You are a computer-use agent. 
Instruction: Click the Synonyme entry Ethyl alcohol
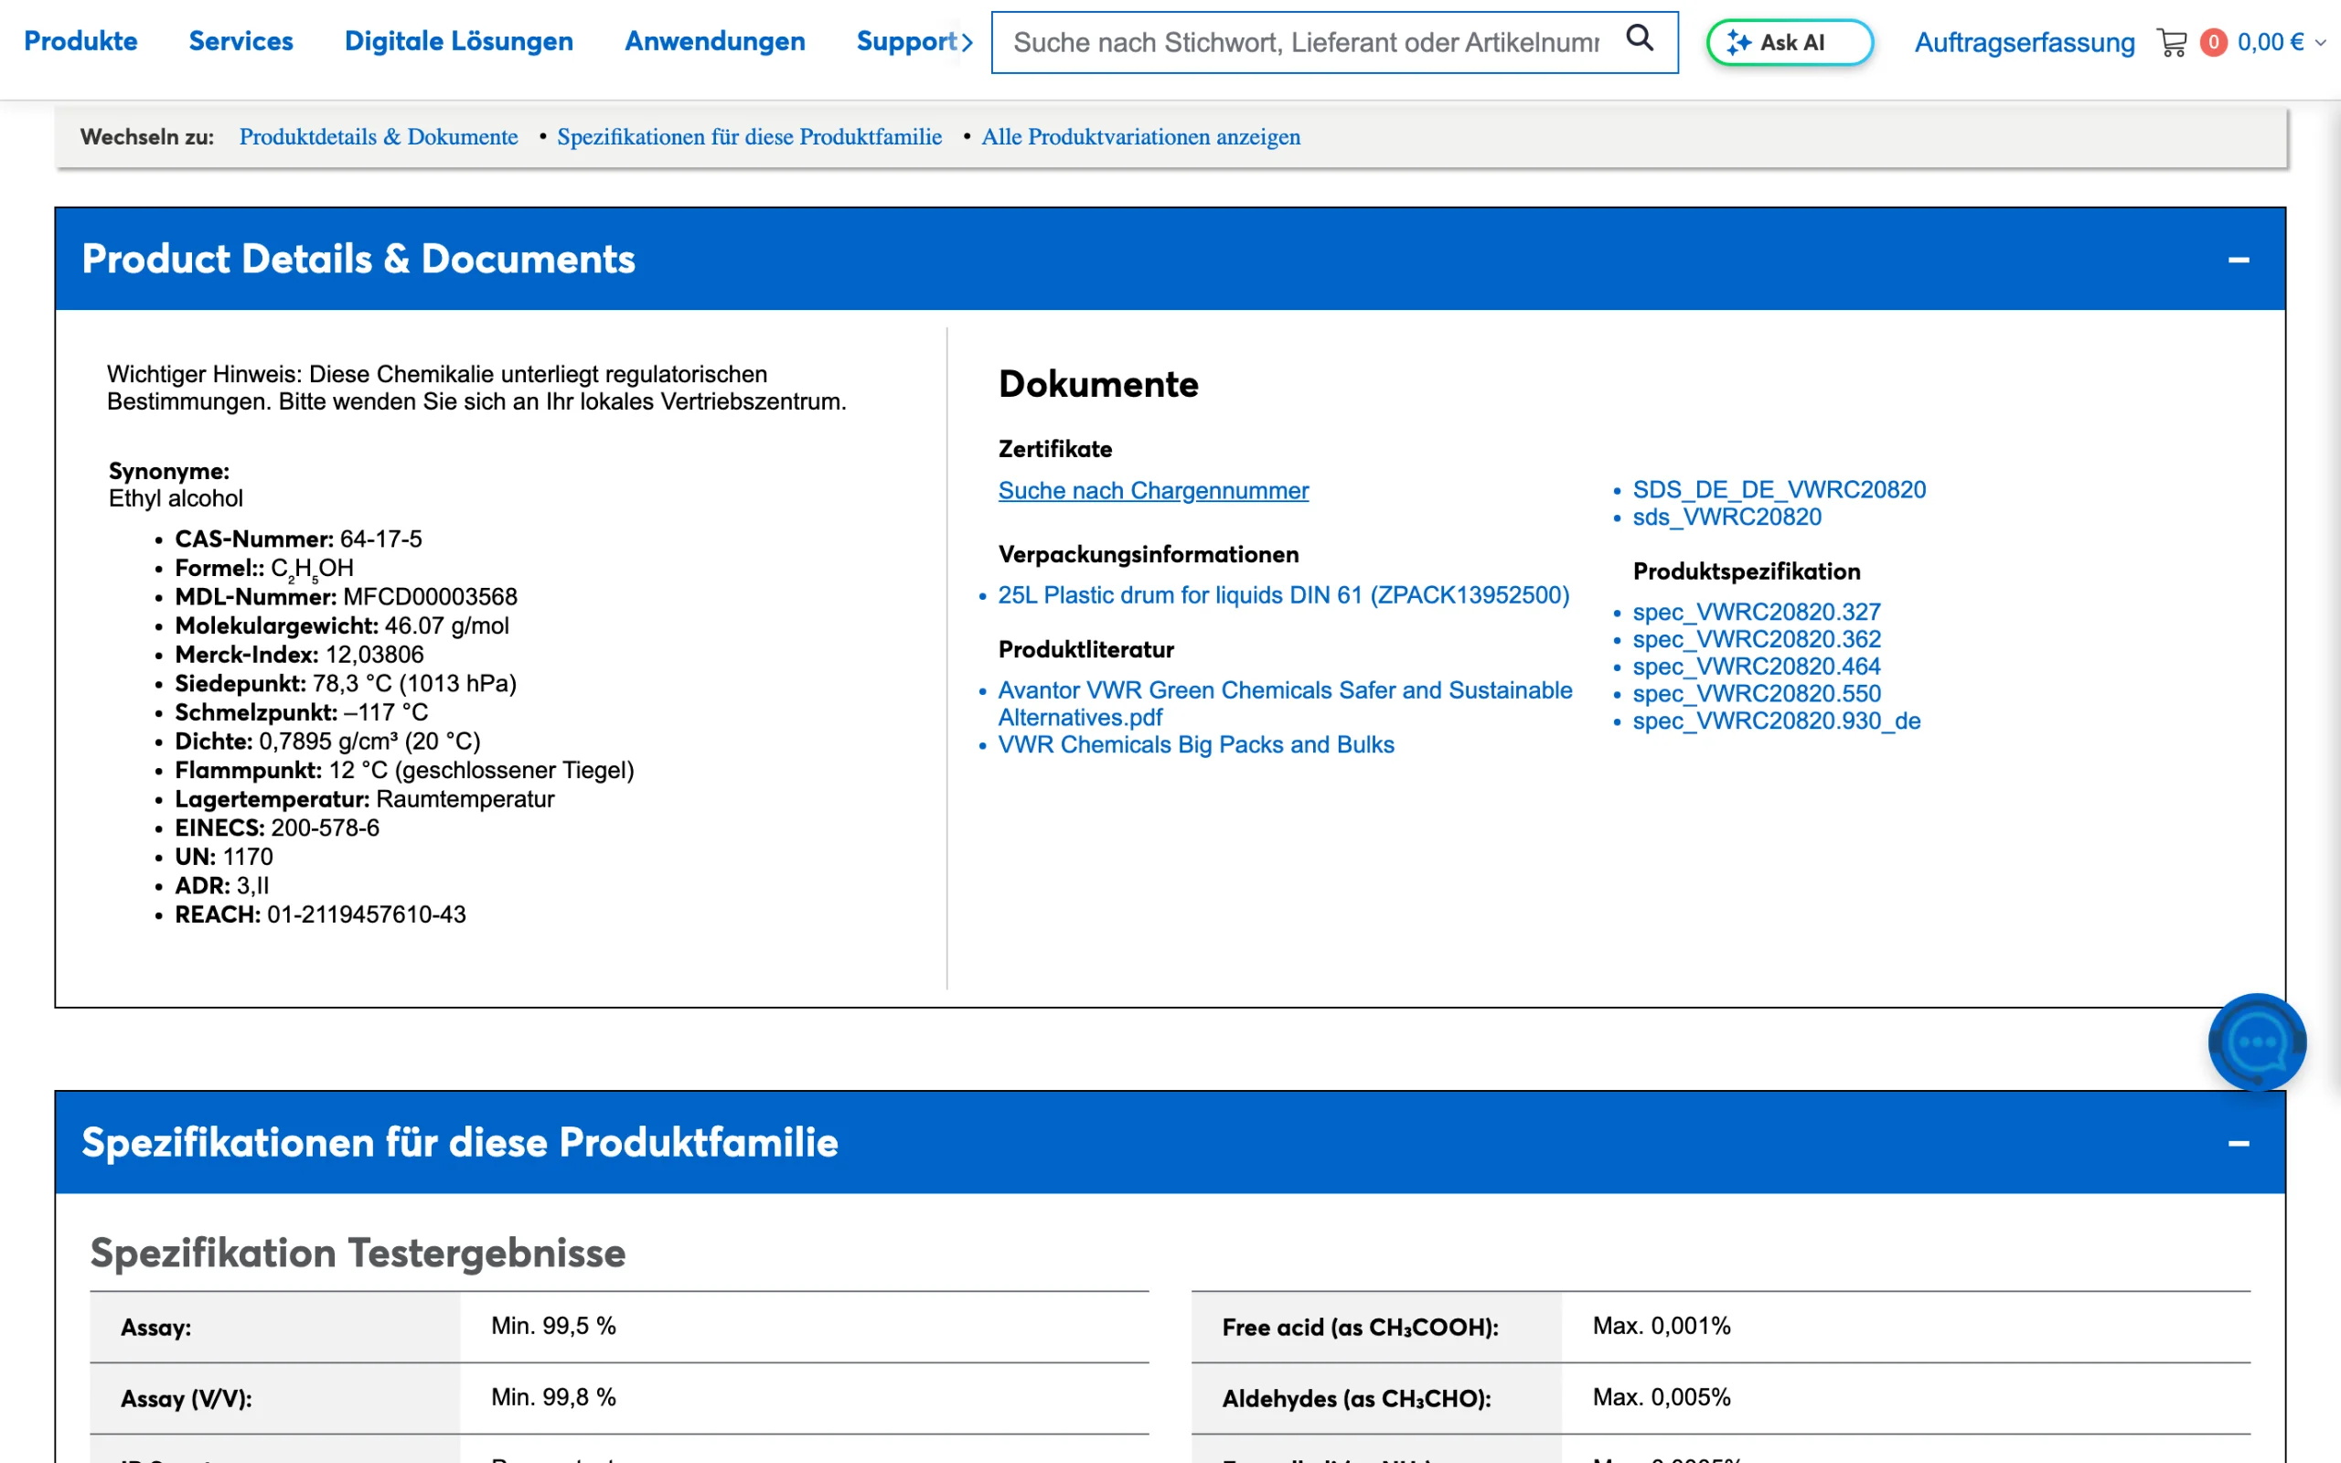point(175,498)
